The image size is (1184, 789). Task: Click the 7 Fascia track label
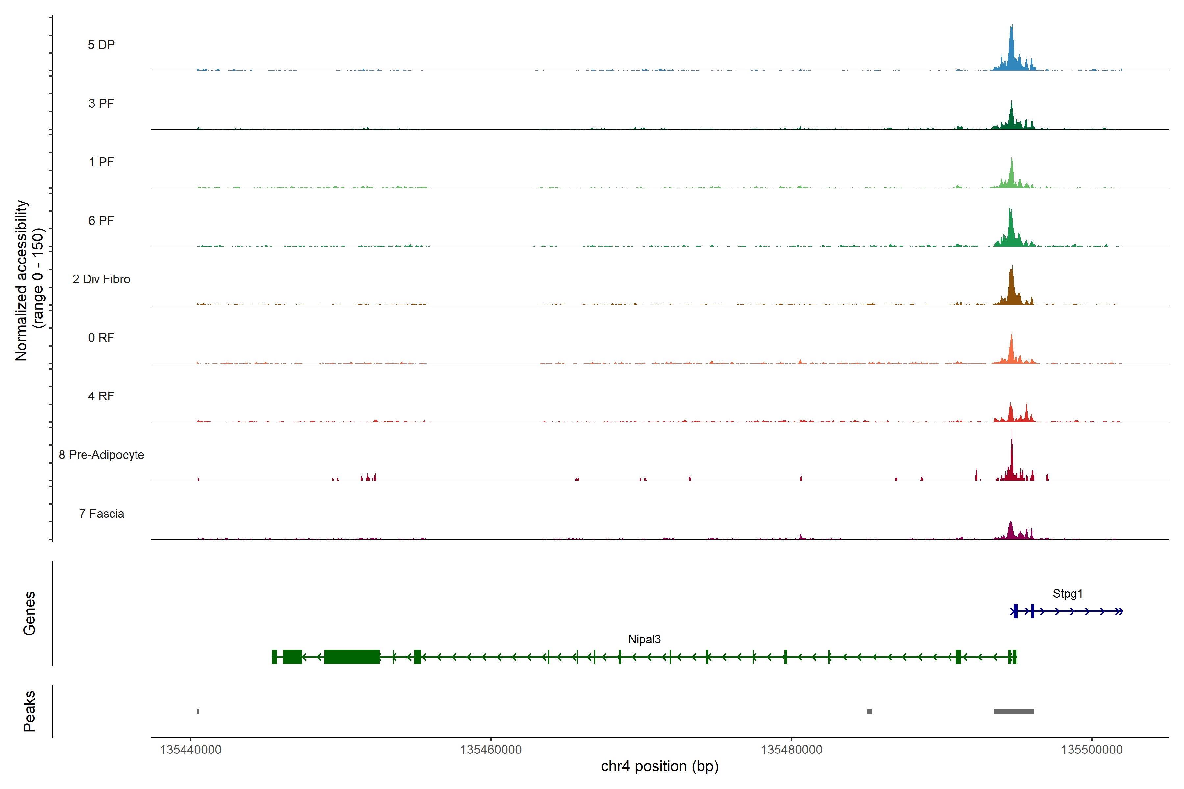point(101,514)
